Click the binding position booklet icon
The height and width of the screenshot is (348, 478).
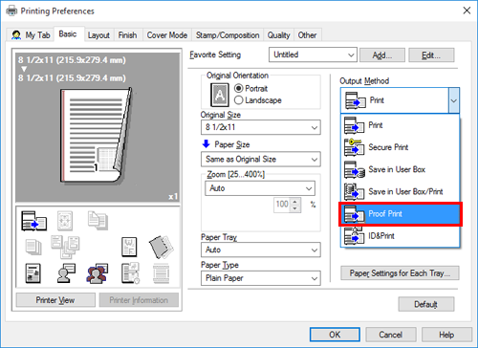pyautogui.click(x=161, y=247)
